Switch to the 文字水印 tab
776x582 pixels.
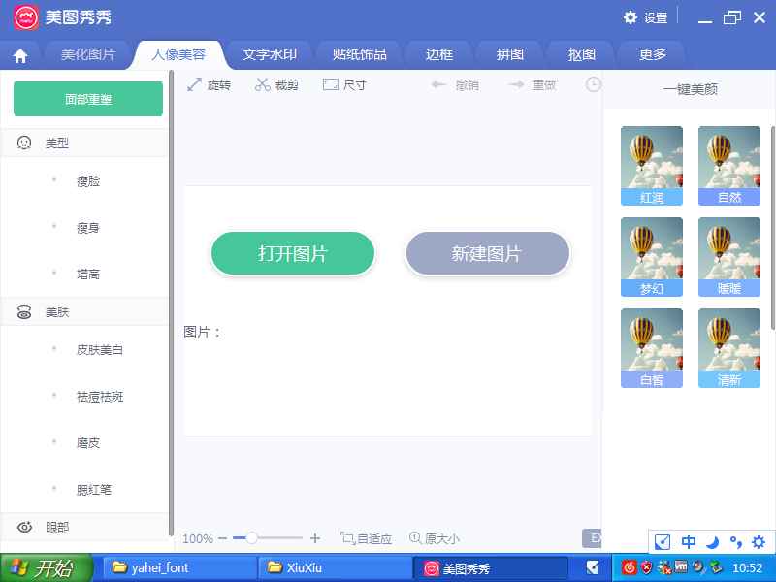pyautogui.click(x=269, y=55)
